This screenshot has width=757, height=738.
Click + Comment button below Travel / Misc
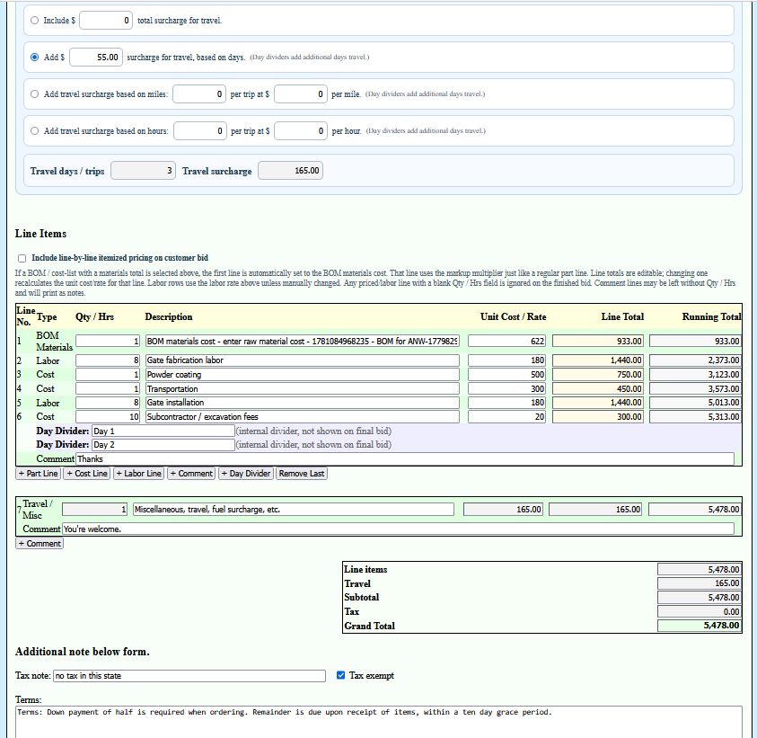pyautogui.click(x=40, y=543)
